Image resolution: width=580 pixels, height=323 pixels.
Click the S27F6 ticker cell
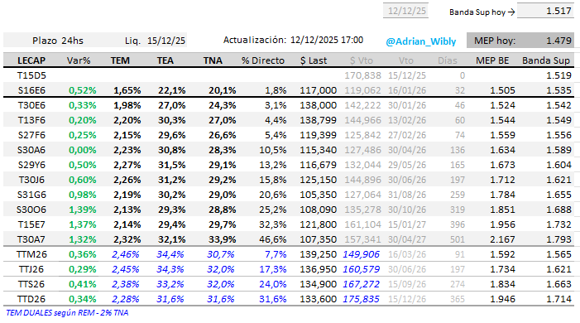(31, 135)
